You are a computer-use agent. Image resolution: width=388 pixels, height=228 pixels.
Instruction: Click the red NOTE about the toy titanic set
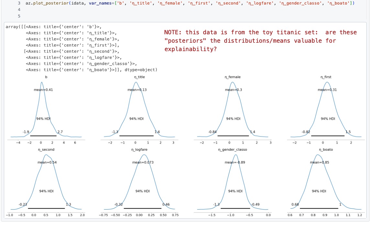(x=261, y=40)
